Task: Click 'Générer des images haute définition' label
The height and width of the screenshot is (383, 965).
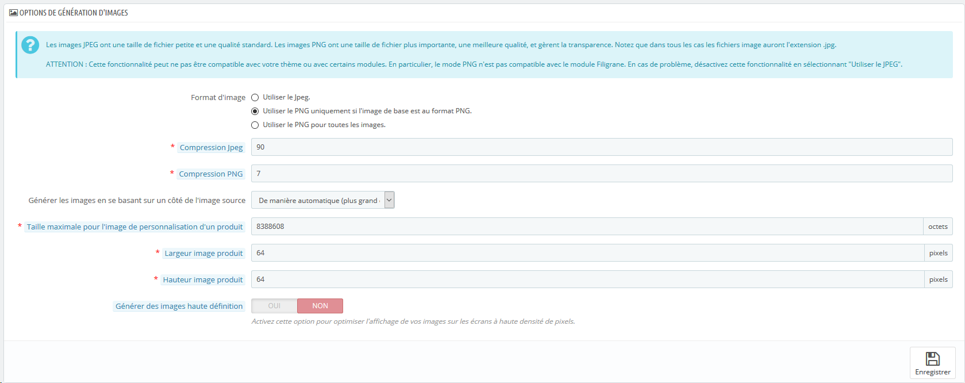Action: pos(179,307)
